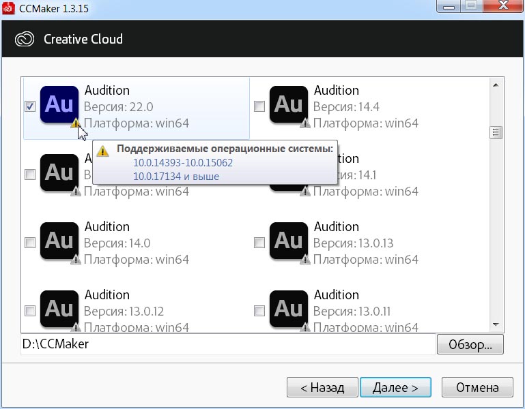Click the Audition 13.0.12 app icon
Viewport: 525px width, 409px height.
pos(59,309)
